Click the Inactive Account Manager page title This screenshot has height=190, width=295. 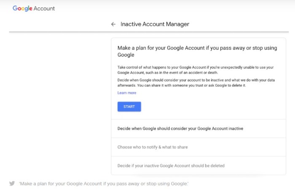pos(155,24)
